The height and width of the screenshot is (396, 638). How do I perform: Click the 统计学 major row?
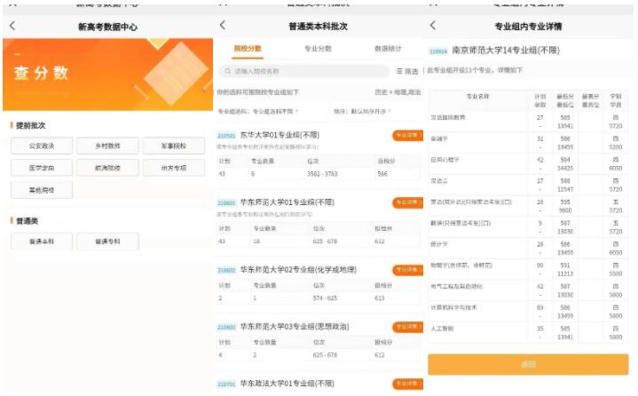528,249
